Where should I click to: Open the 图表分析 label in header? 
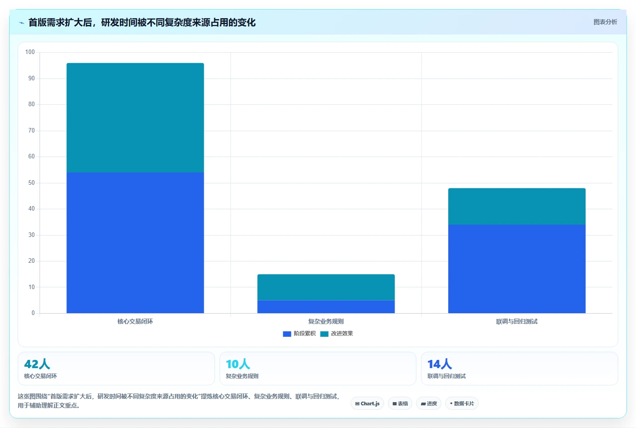605,22
